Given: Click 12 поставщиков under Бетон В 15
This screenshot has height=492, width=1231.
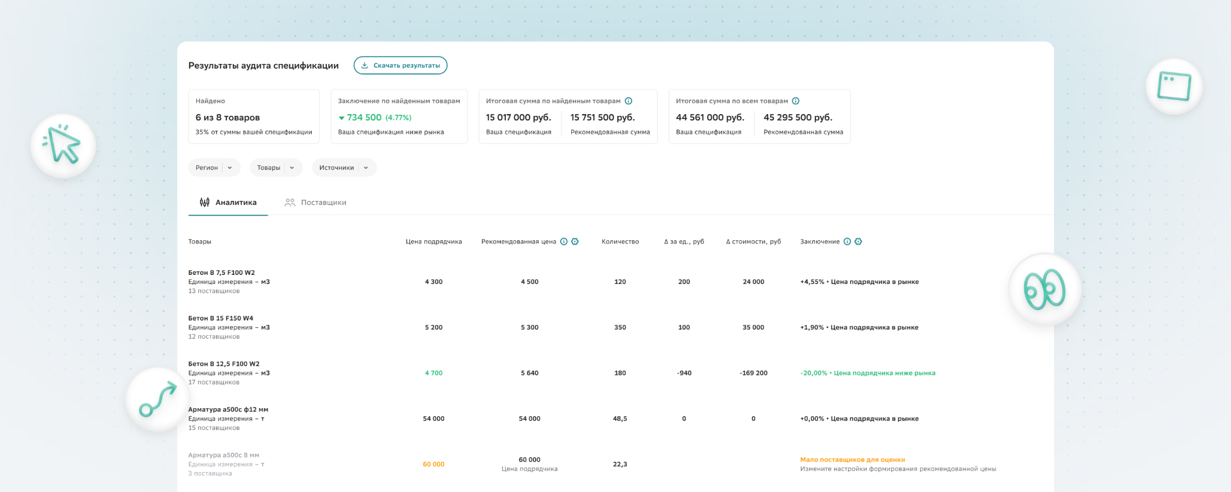Looking at the screenshot, I should pyautogui.click(x=214, y=337).
